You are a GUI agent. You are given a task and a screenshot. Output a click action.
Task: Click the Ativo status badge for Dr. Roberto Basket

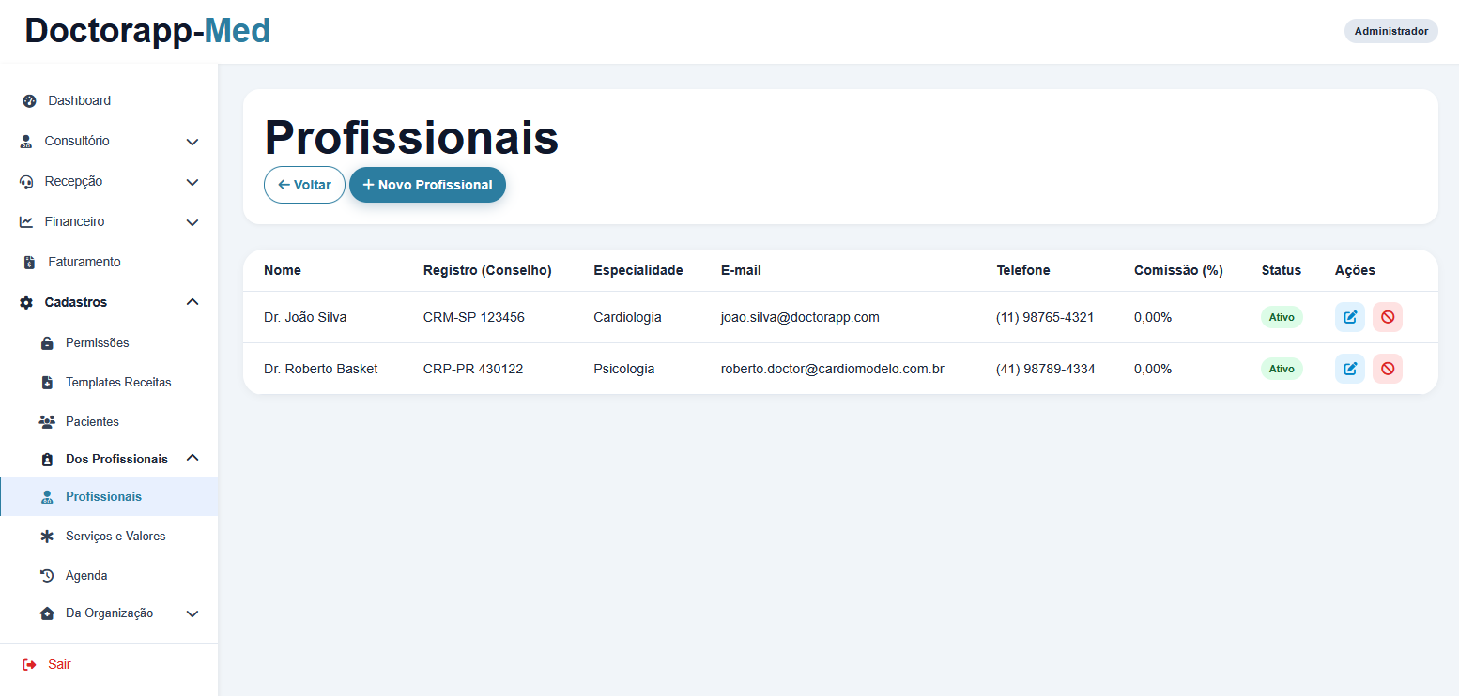pos(1282,369)
